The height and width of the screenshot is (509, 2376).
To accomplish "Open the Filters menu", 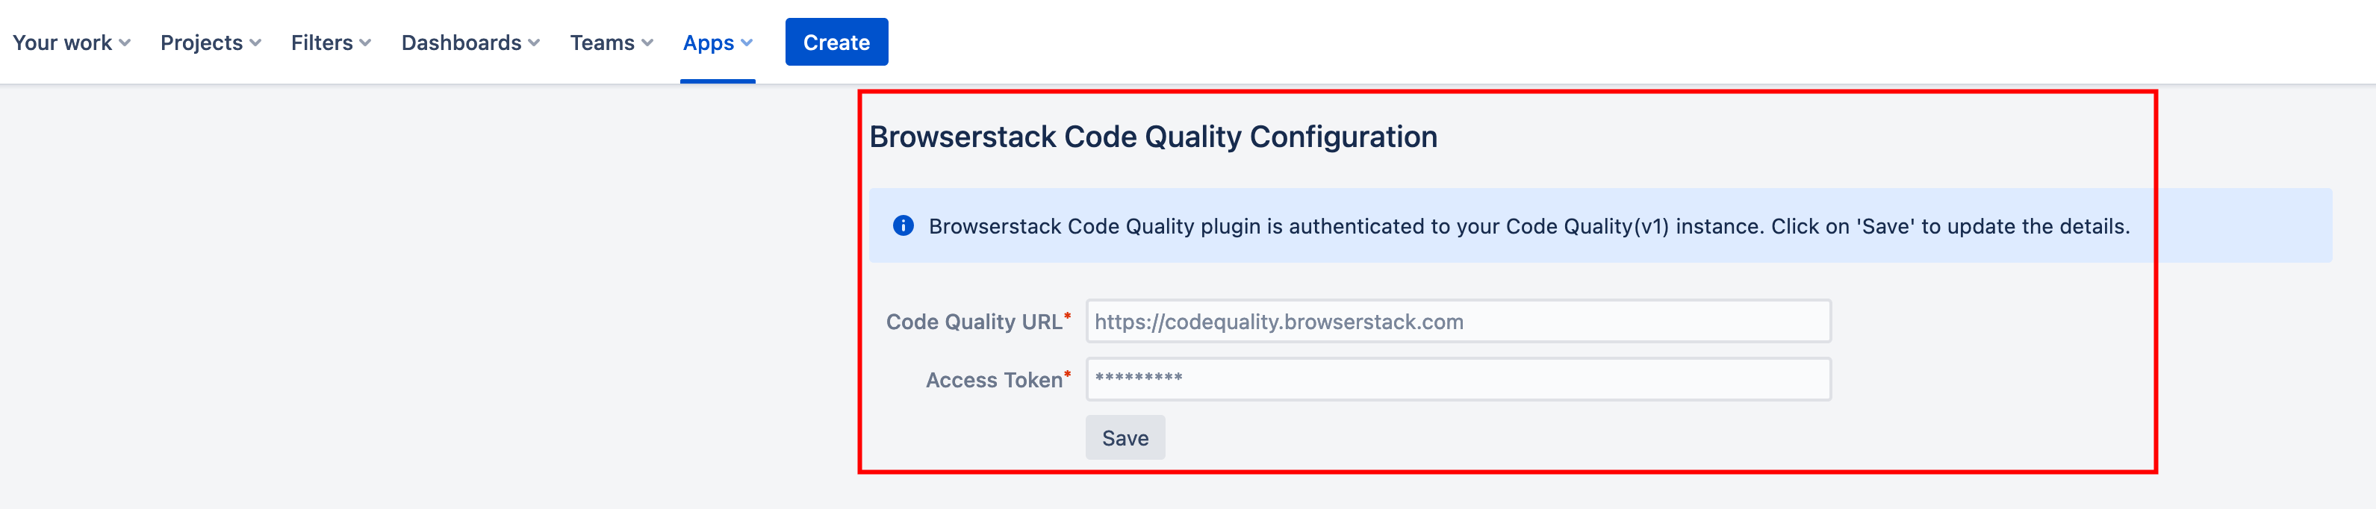I will click(322, 43).
